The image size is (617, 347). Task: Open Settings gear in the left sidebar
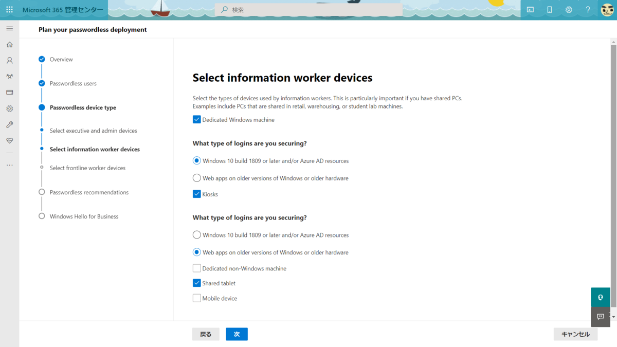[x=9, y=108]
